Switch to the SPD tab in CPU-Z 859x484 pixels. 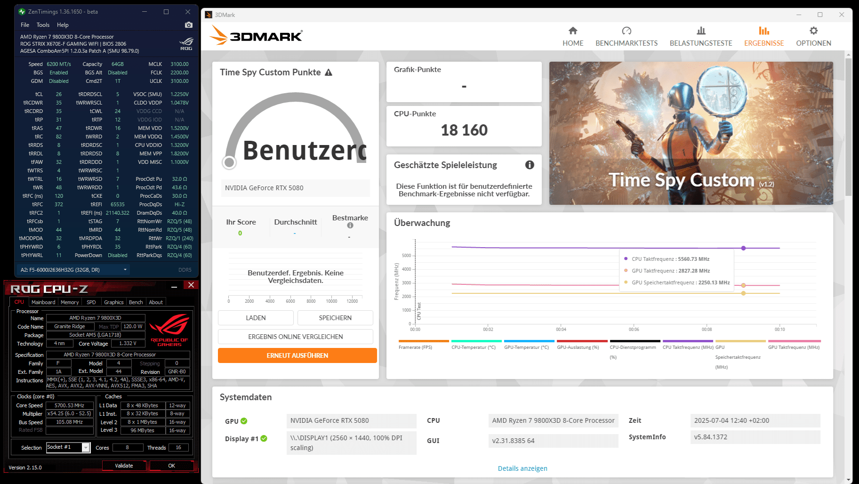coord(91,302)
